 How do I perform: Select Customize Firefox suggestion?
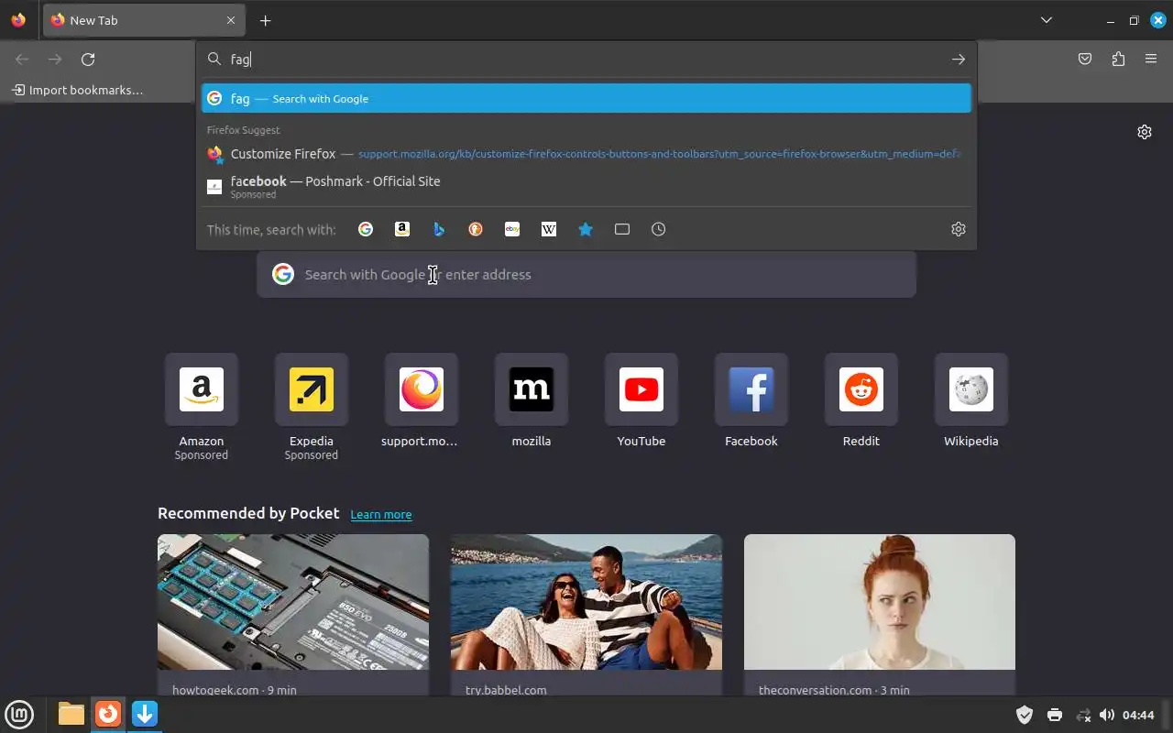586,154
